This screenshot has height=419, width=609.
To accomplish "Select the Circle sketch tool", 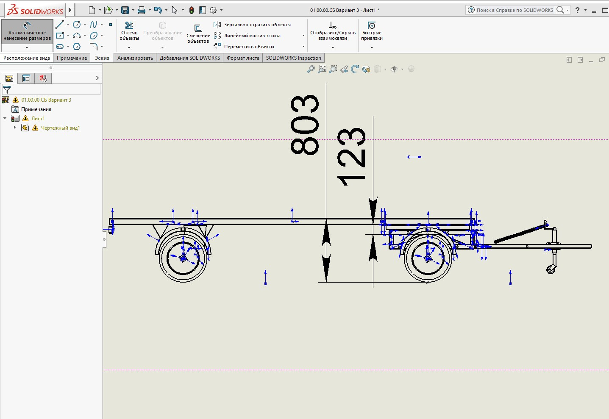I will click(x=77, y=25).
